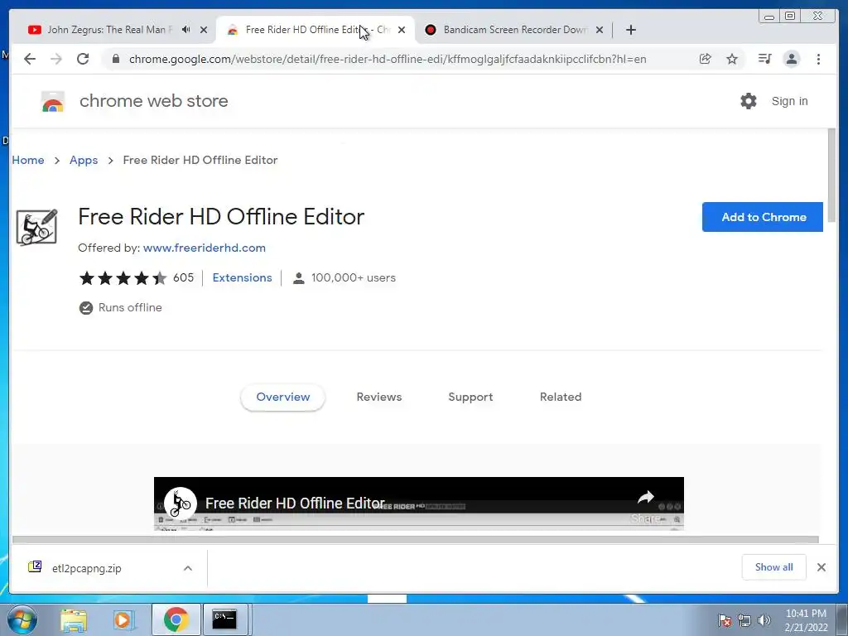The width and height of the screenshot is (848, 636).
Task: Click the star rating row
Action: tap(123, 278)
